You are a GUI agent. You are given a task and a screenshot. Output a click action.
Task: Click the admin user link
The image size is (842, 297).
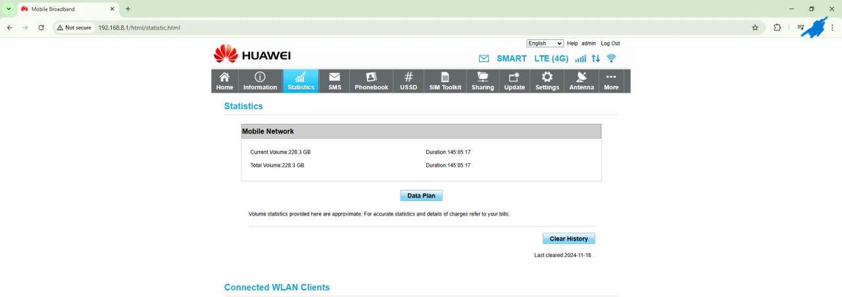[x=589, y=43]
